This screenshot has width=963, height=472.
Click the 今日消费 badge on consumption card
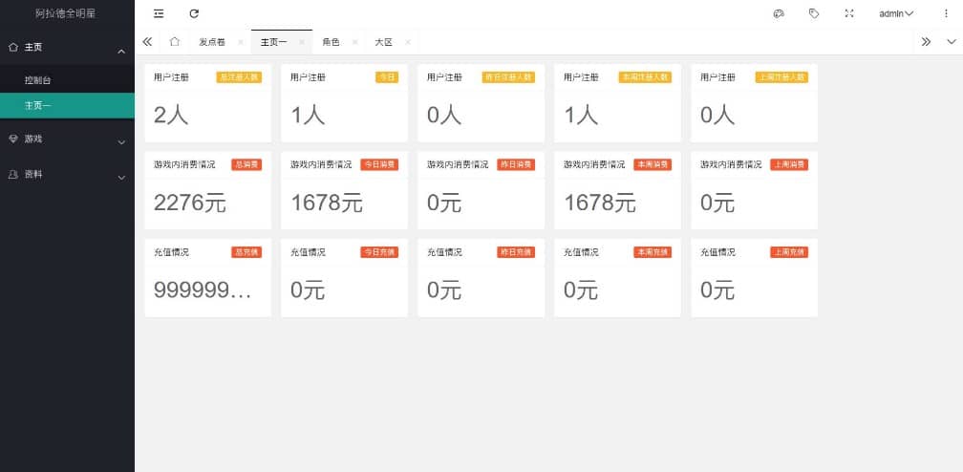379,164
